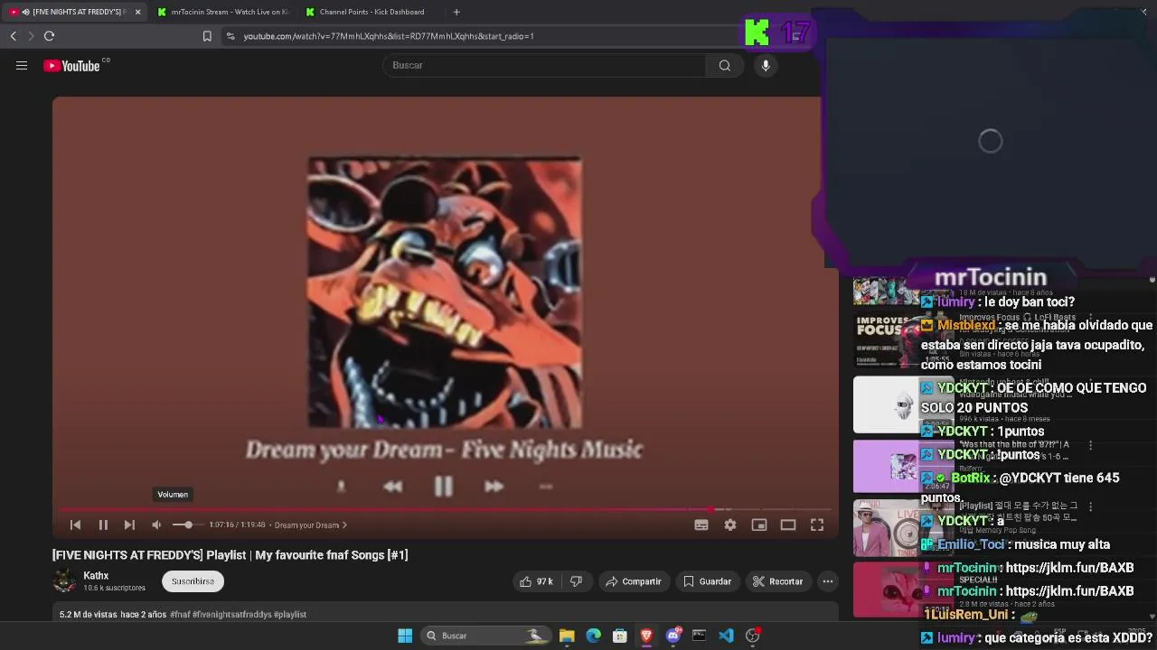The image size is (1157, 650).
Task: Subscribe with the Suscribirse button
Action: coord(193,581)
